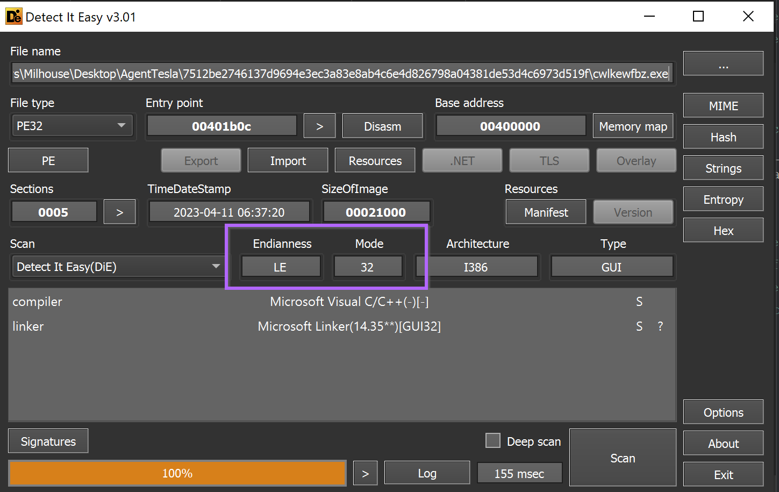Image resolution: width=779 pixels, height=492 pixels.
Task: Click the Exit button
Action: click(x=723, y=474)
